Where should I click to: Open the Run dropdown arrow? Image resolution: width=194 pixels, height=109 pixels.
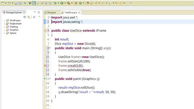pyautogui.click(x=65, y=3)
